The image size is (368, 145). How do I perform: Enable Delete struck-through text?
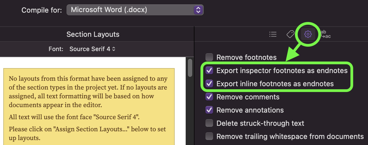coord(209,123)
